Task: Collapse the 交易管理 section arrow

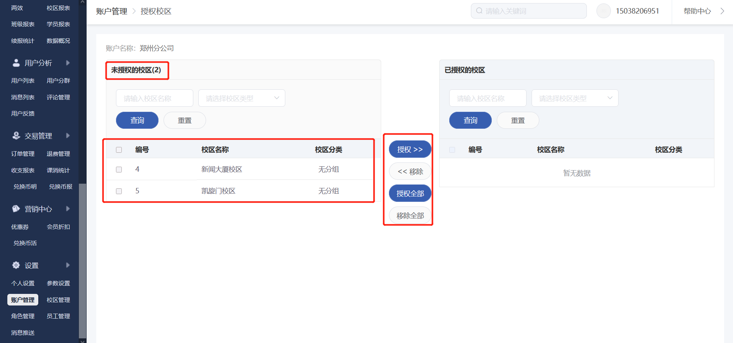Action: click(68, 136)
